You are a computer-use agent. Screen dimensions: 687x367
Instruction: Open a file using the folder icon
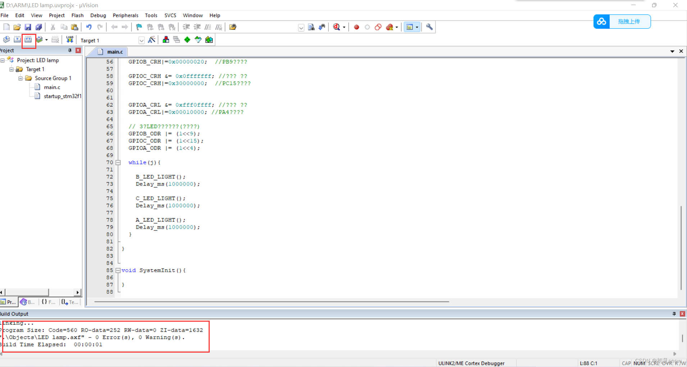[x=17, y=27]
